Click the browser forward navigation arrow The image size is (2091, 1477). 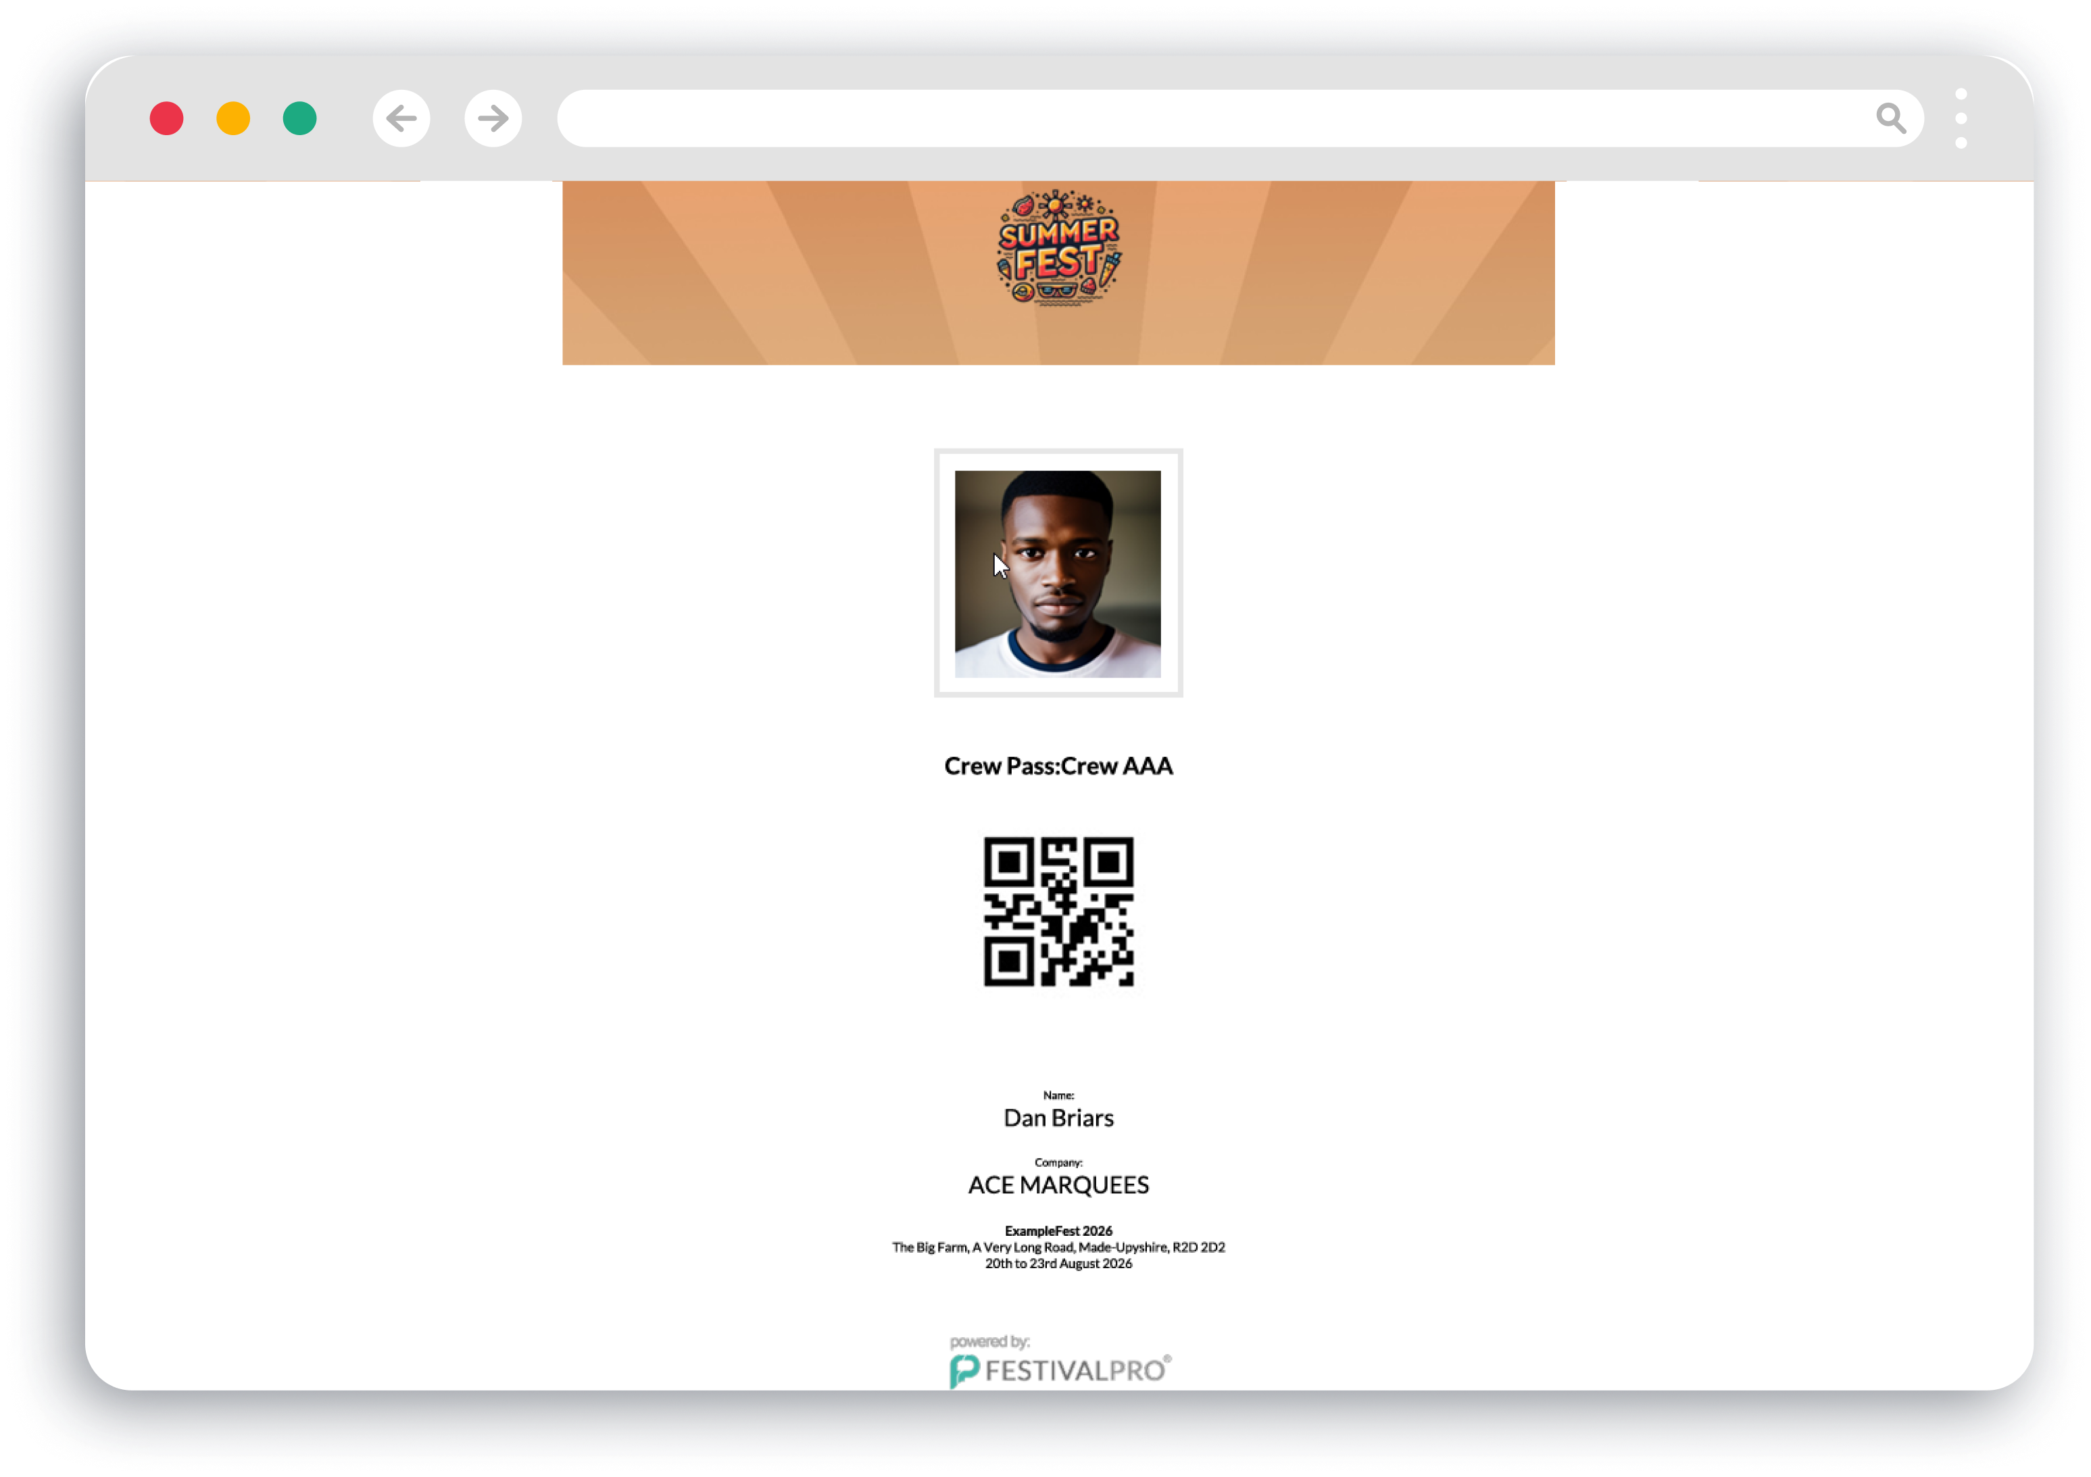(493, 118)
